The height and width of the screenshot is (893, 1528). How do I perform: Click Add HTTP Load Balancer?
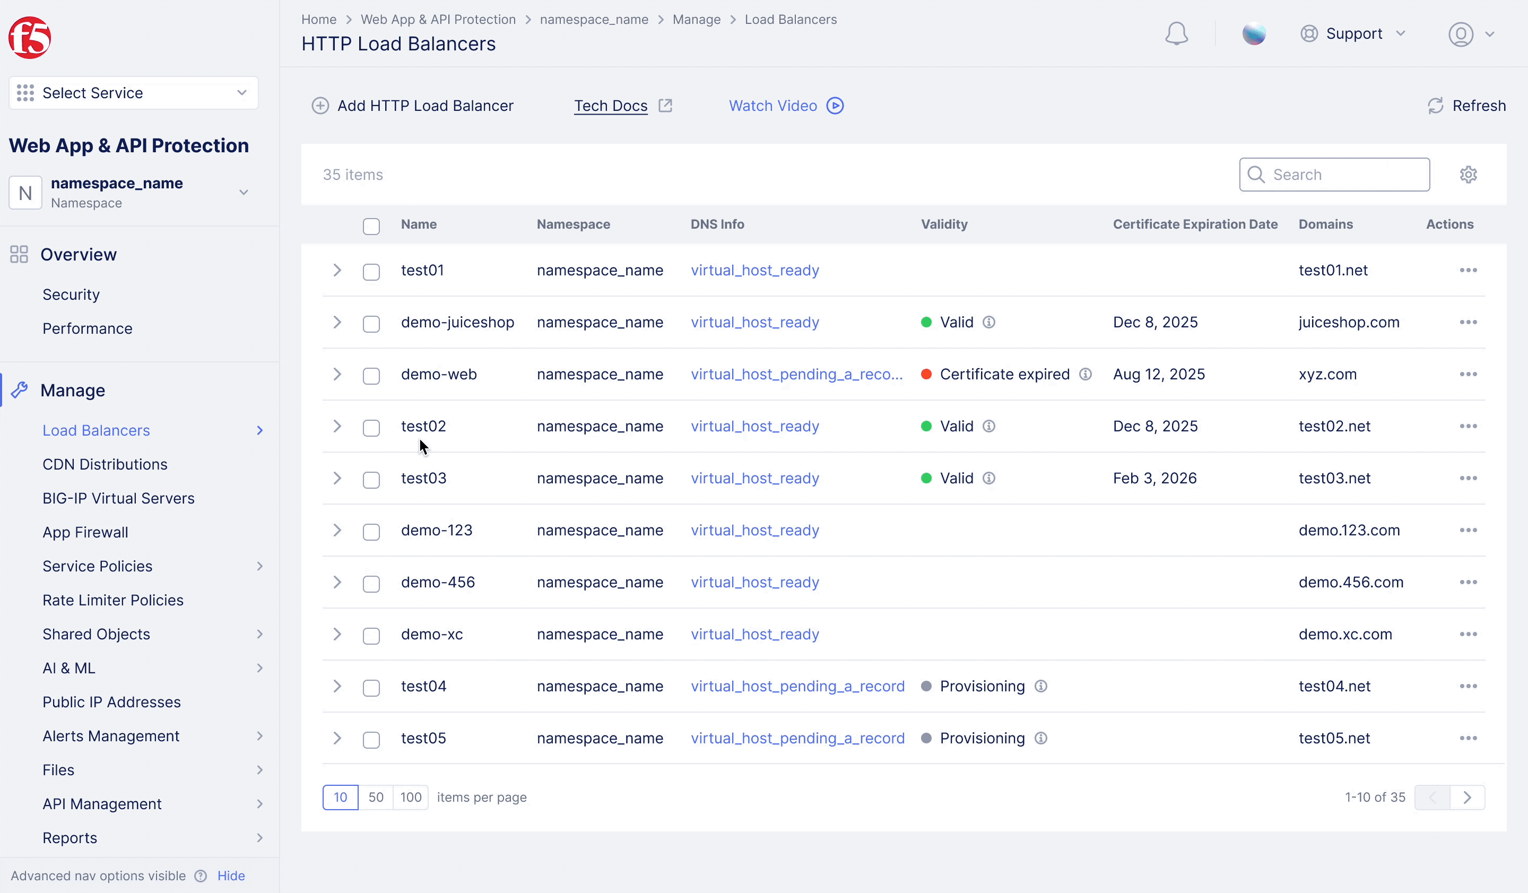point(412,106)
